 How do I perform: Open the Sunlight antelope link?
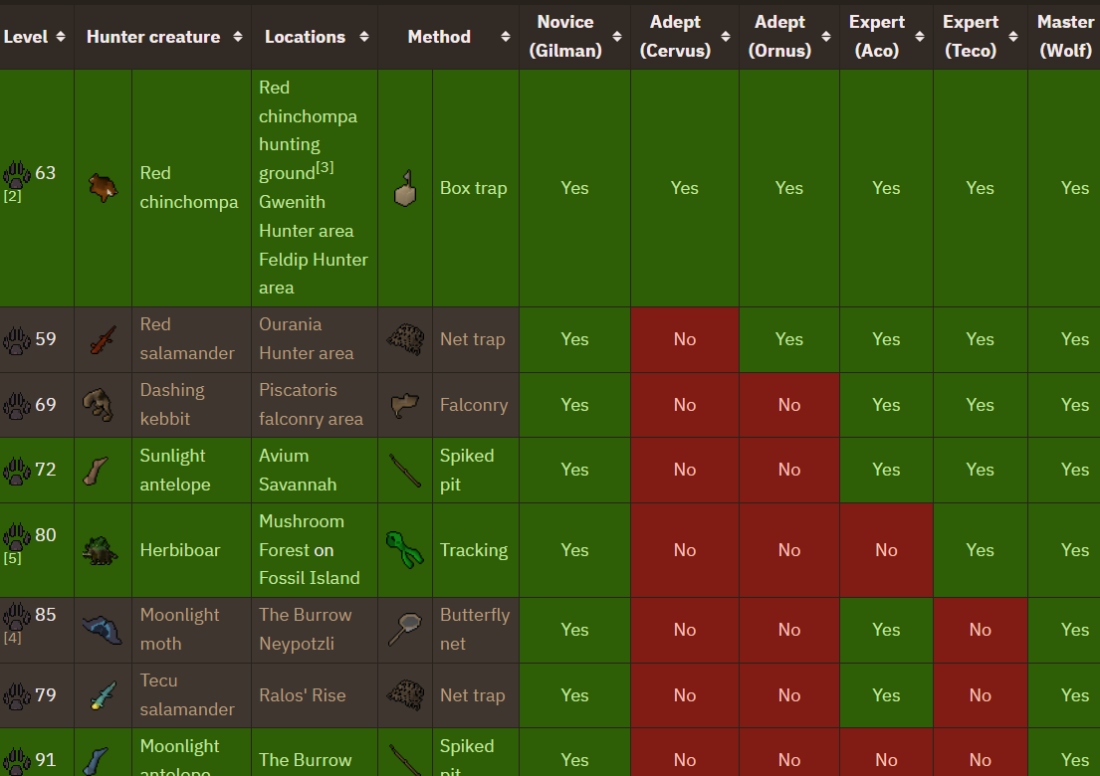pyautogui.click(x=174, y=470)
